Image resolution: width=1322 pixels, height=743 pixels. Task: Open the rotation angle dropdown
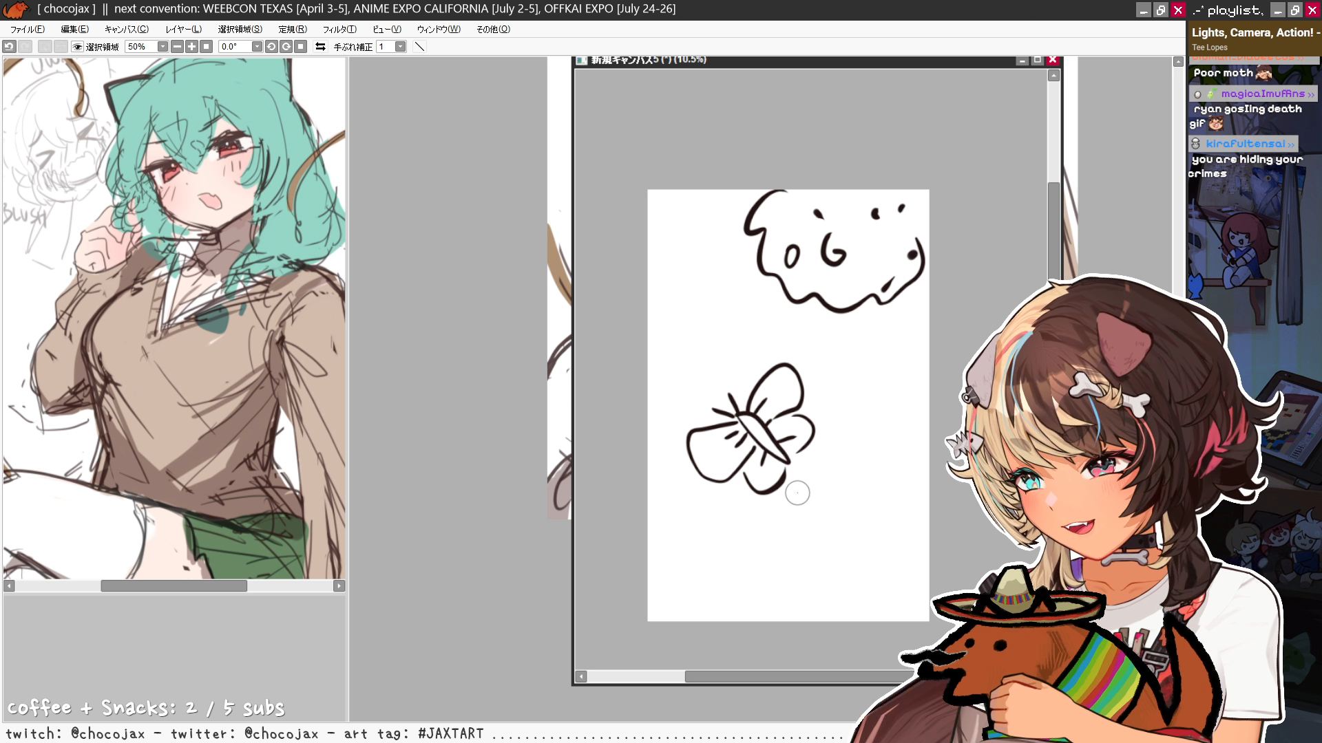point(257,47)
